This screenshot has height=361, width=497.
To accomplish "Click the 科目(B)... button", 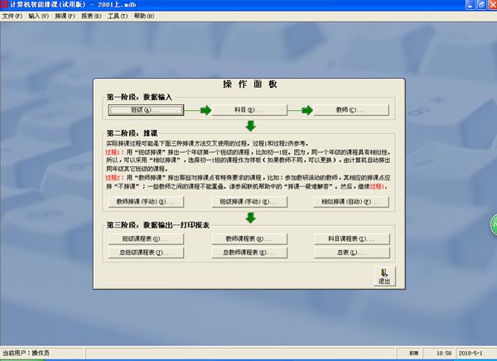I will pyautogui.click(x=249, y=110).
